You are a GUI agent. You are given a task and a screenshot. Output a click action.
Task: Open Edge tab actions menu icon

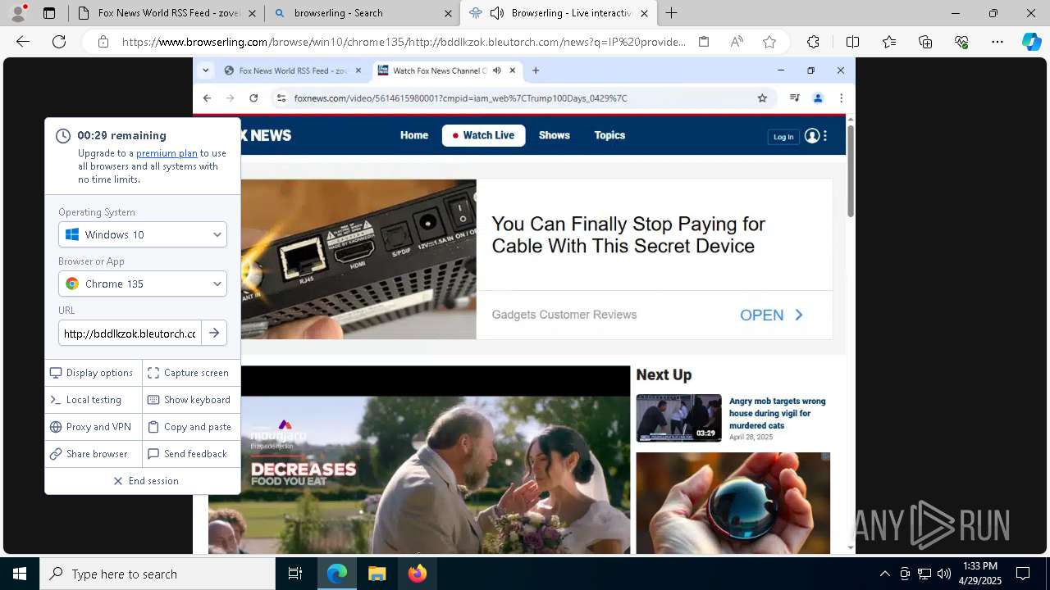(49, 13)
